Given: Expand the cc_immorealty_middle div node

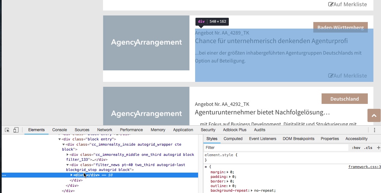Looking at the screenshot, I should (x=68, y=155).
